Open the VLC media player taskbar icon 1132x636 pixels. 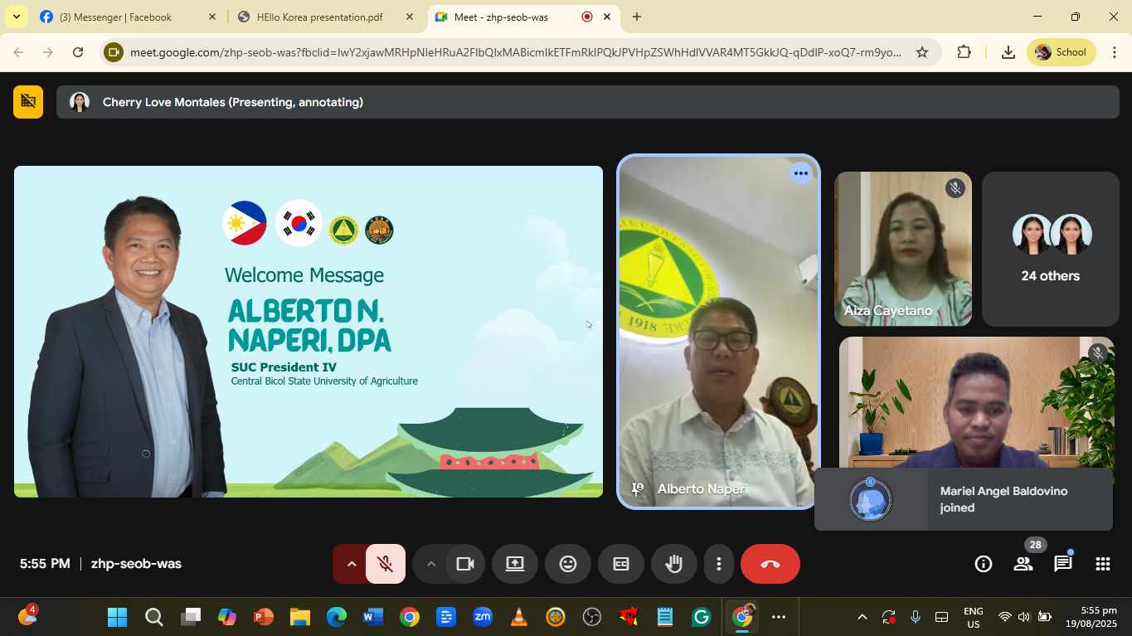pyautogui.click(x=519, y=617)
